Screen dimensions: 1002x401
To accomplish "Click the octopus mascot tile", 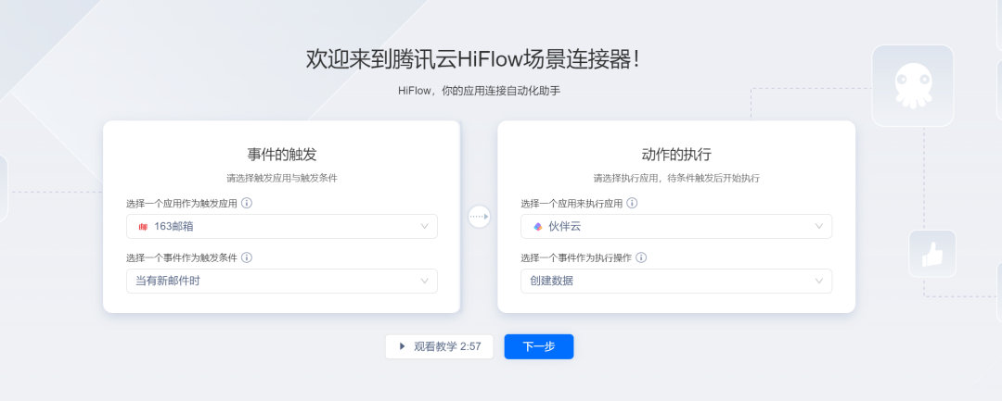I will coord(913,85).
